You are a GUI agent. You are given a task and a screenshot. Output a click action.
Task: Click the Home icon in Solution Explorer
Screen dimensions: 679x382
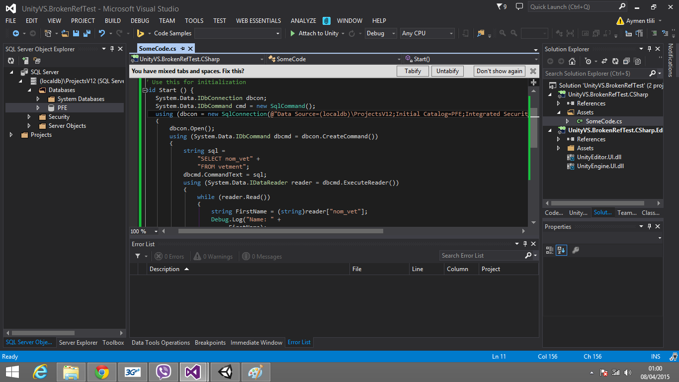click(572, 61)
